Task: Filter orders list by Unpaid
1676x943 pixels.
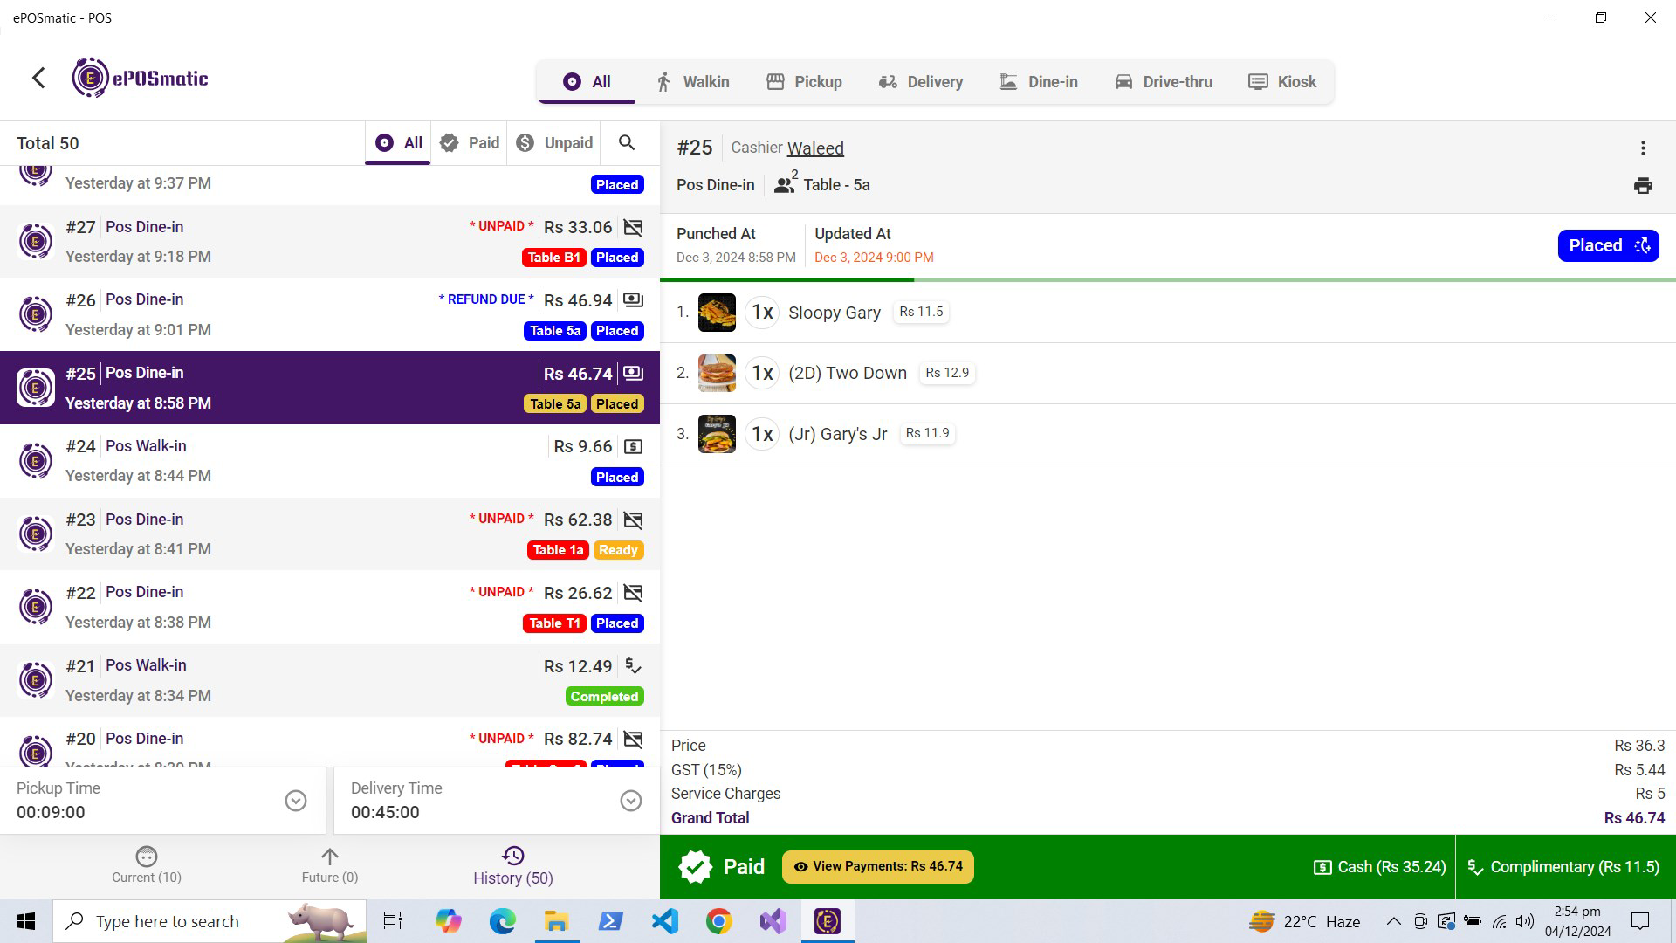Action: tap(553, 143)
